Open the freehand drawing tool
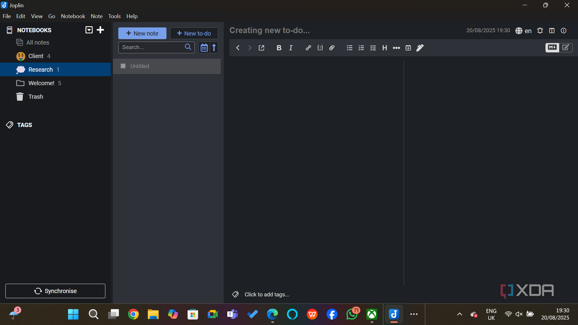Screen dimensions: 578x325 (x=420, y=48)
